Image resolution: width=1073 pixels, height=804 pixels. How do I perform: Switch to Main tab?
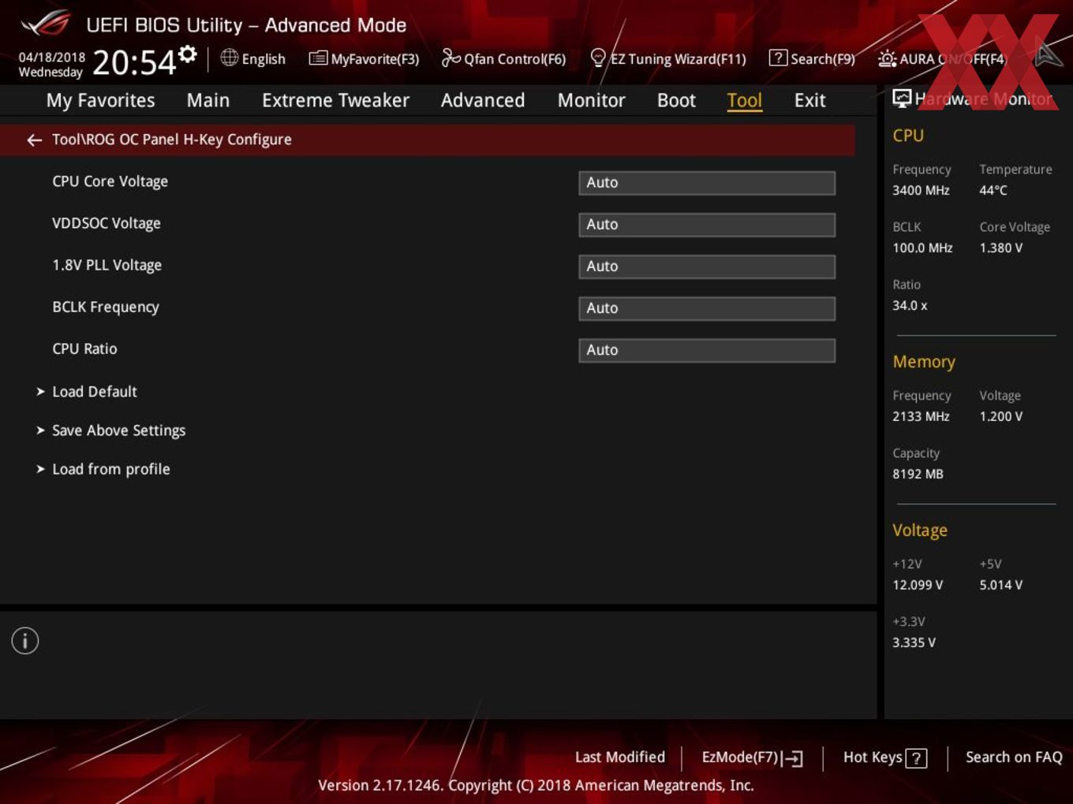click(x=208, y=100)
